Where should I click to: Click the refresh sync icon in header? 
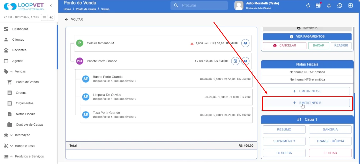click(x=308, y=6)
